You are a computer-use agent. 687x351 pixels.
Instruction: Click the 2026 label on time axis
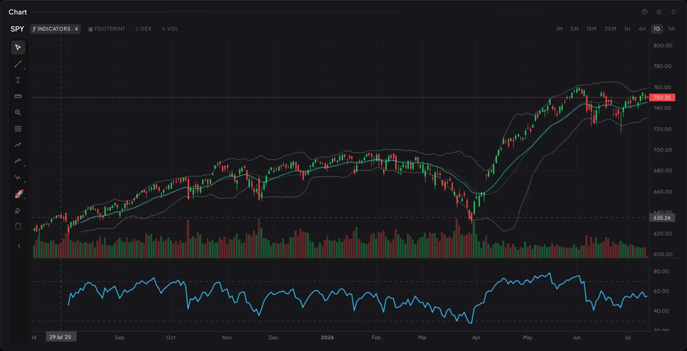pos(327,338)
